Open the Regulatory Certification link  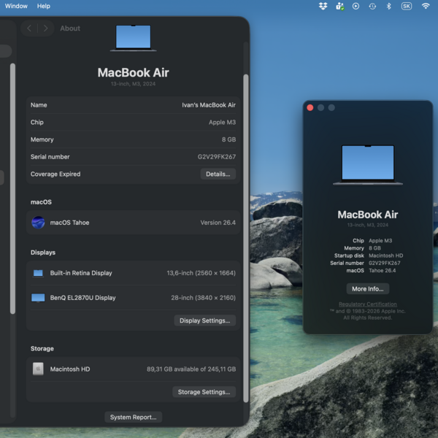(368, 304)
